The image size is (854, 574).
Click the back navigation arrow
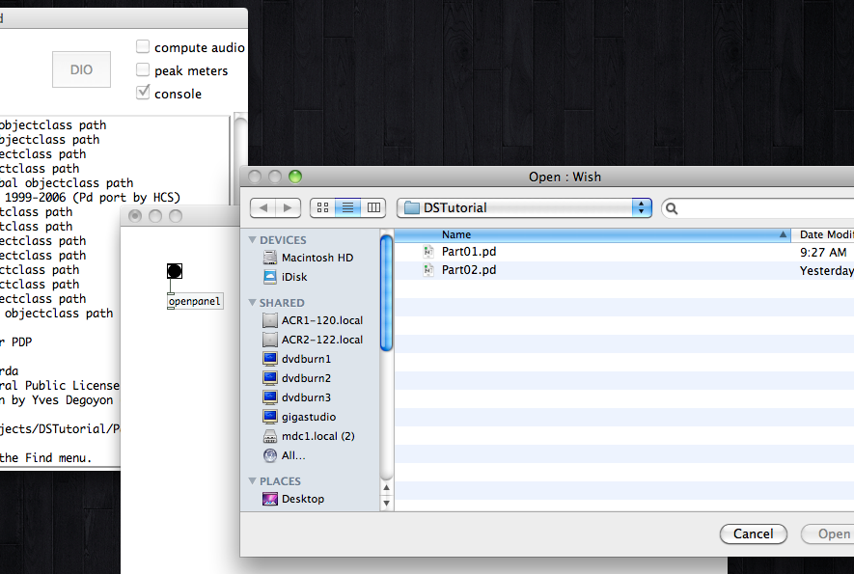[x=263, y=207]
